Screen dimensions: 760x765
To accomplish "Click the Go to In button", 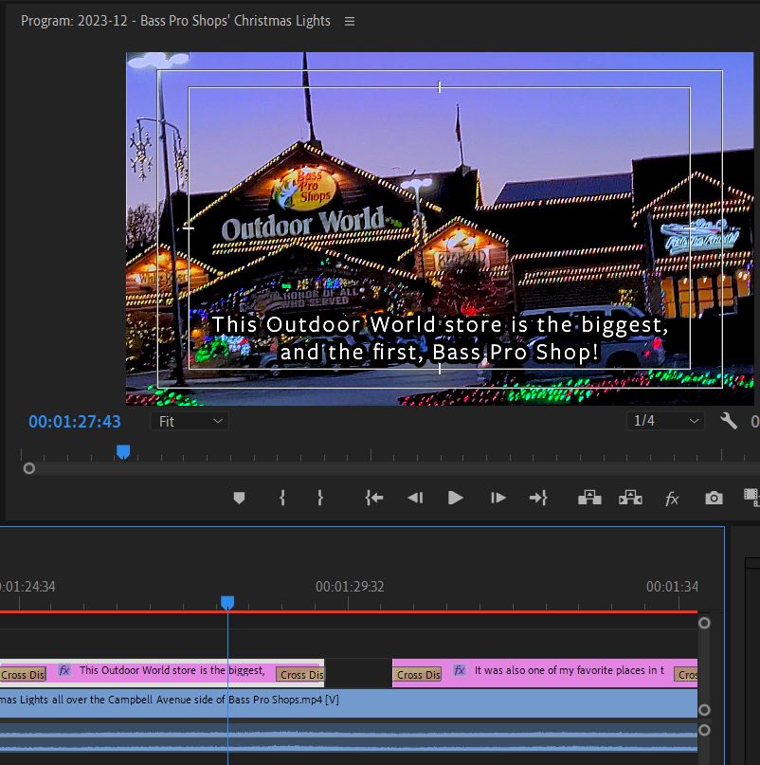I will pos(374,498).
